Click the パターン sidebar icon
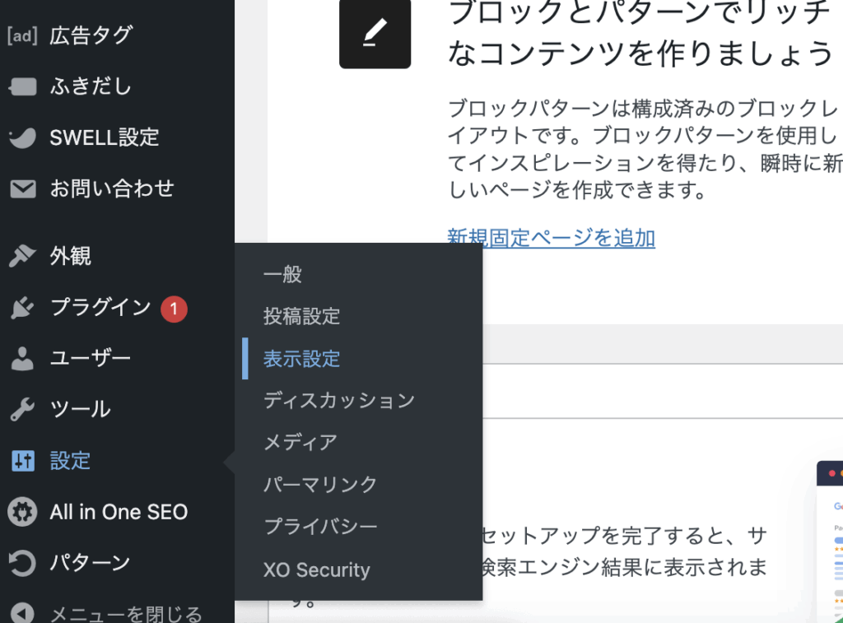This screenshot has height=623, width=843. coord(22,563)
